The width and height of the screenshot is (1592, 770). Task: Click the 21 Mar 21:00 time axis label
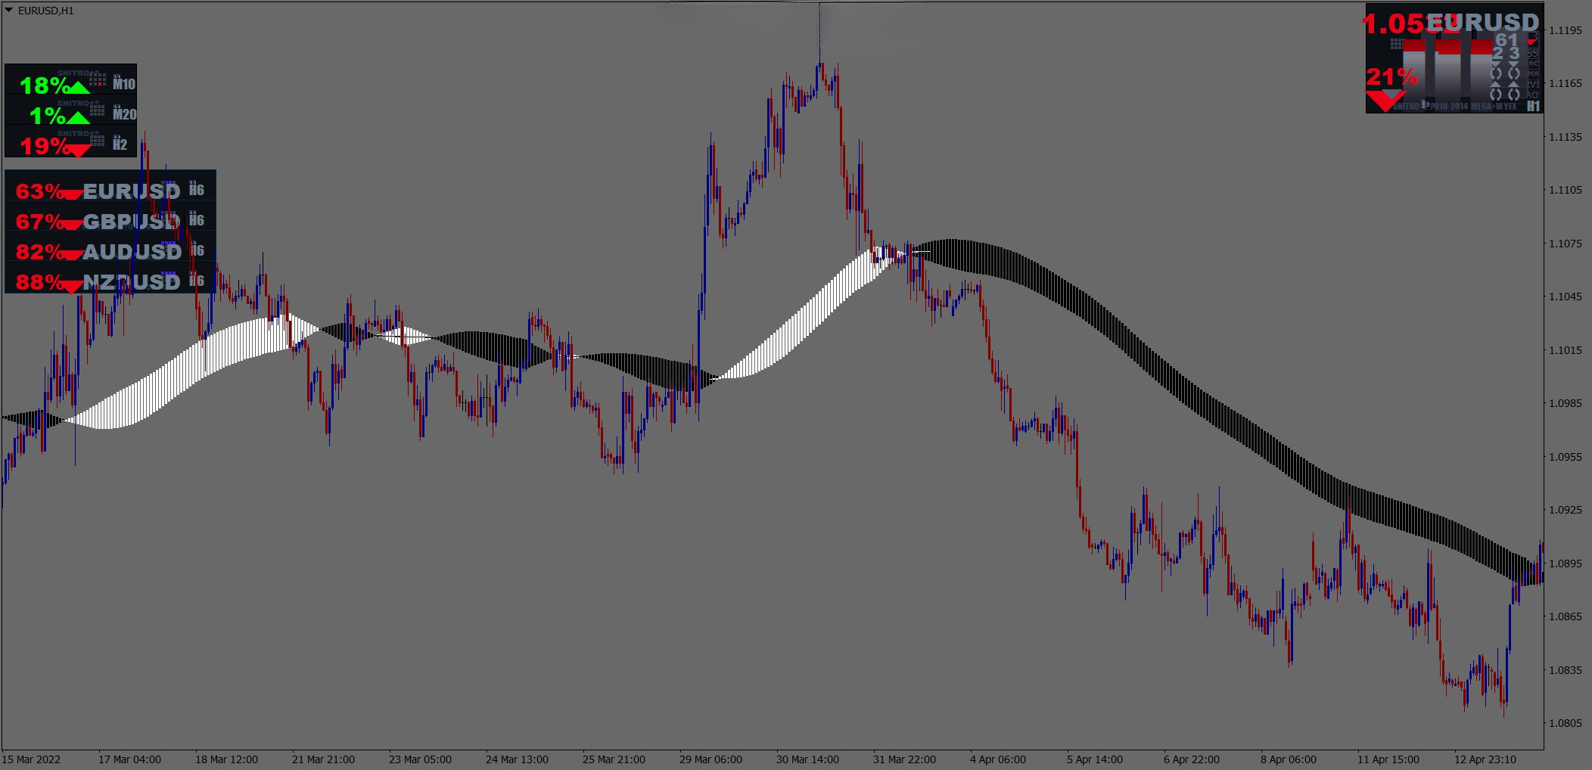pos(323,759)
